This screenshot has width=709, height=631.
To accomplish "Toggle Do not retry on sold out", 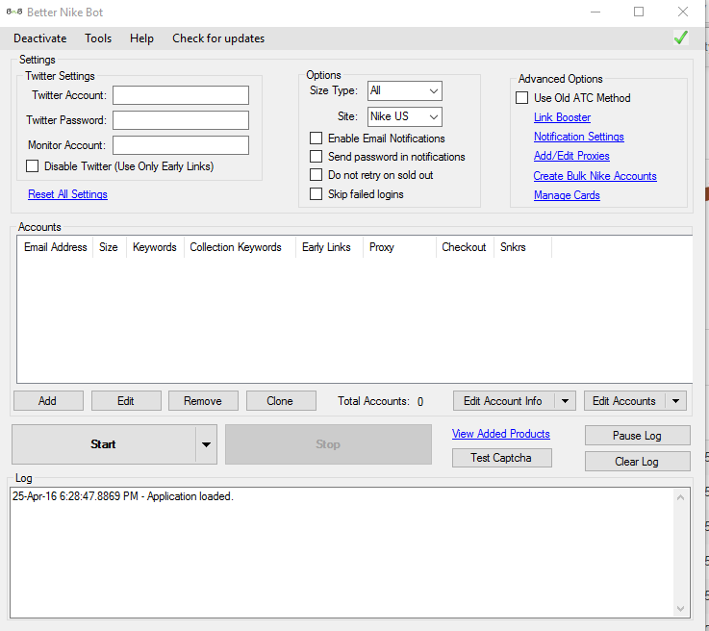I will click(x=316, y=175).
